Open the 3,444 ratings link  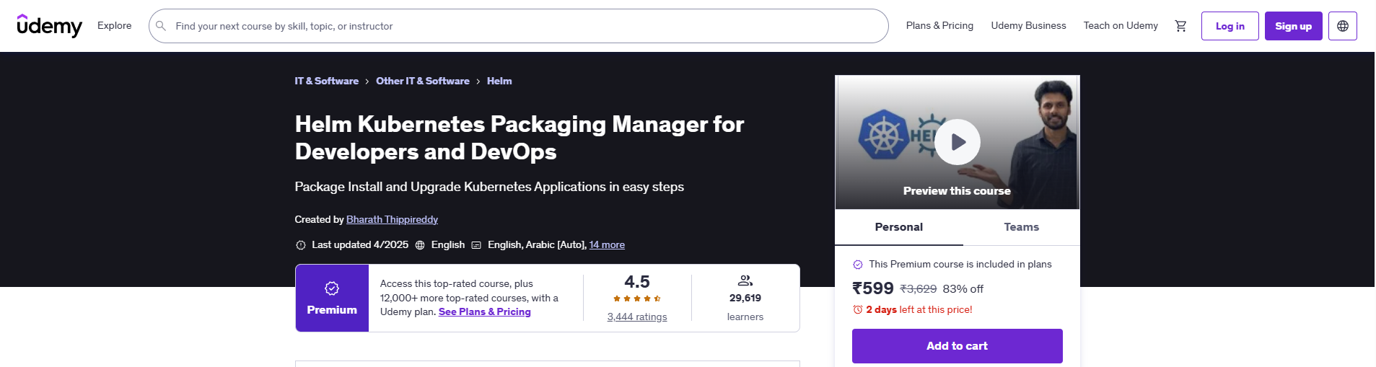[637, 317]
